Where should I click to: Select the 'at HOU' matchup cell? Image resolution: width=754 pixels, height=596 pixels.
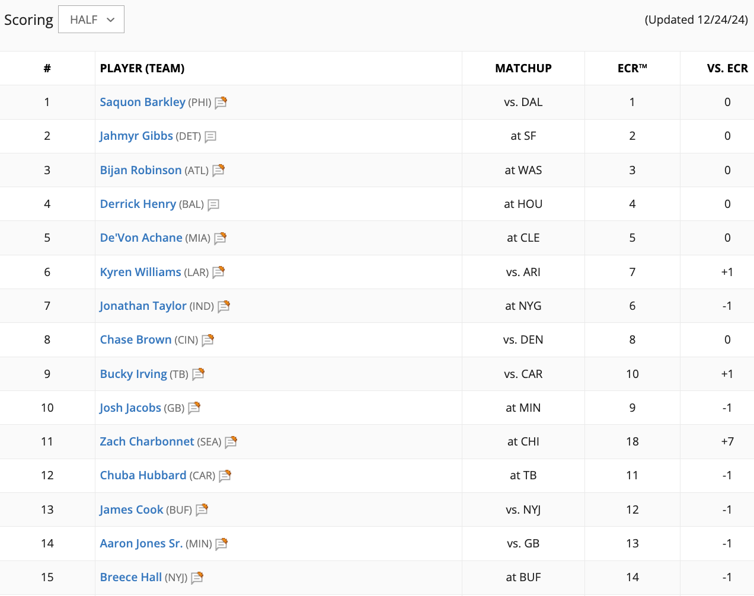523,204
